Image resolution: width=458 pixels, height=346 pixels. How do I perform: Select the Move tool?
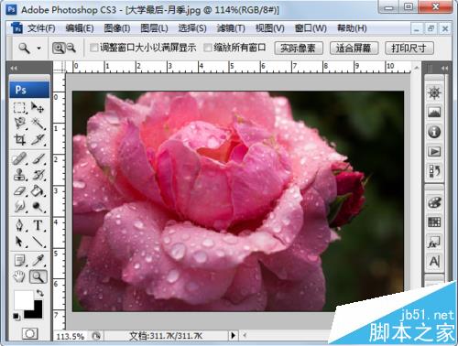38,108
